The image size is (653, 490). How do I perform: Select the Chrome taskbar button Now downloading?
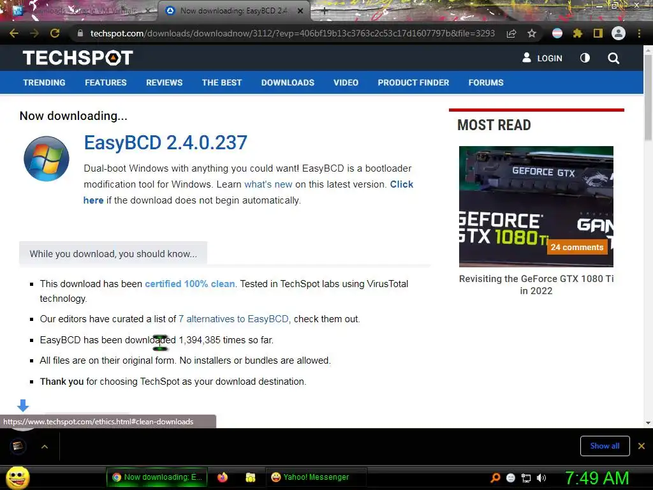pyautogui.click(x=158, y=477)
